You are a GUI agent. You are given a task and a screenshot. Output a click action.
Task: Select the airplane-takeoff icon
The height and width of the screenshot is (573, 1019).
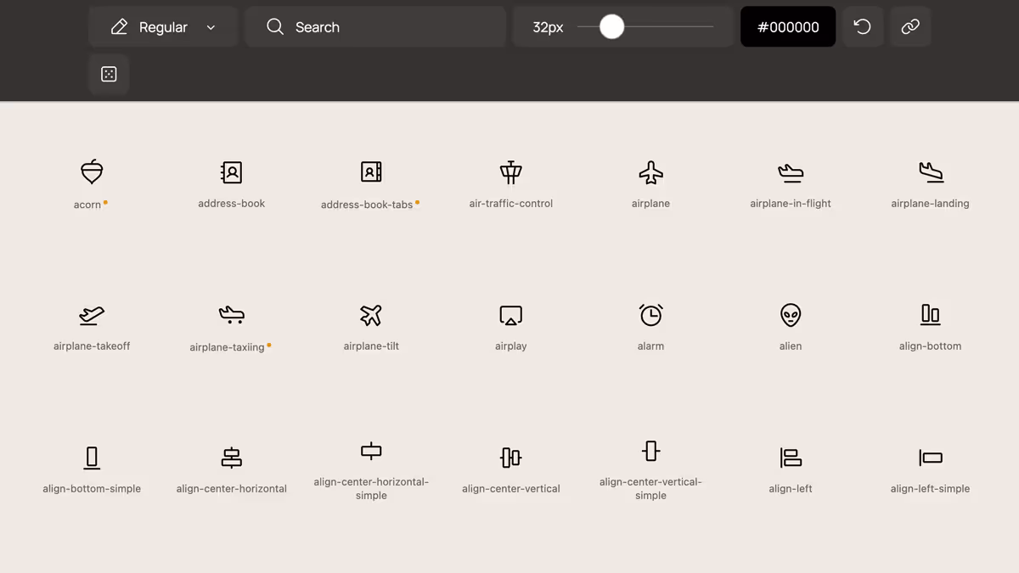coord(91,315)
